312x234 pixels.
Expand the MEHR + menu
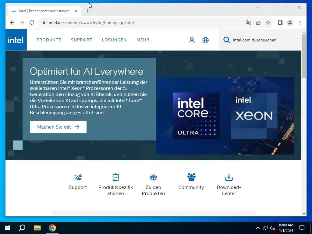click(x=145, y=40)
